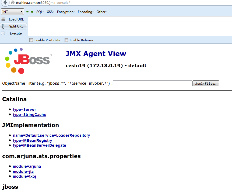232x192 pixels.
Task: Click the Execute play icon
Action: coord(3,33)
